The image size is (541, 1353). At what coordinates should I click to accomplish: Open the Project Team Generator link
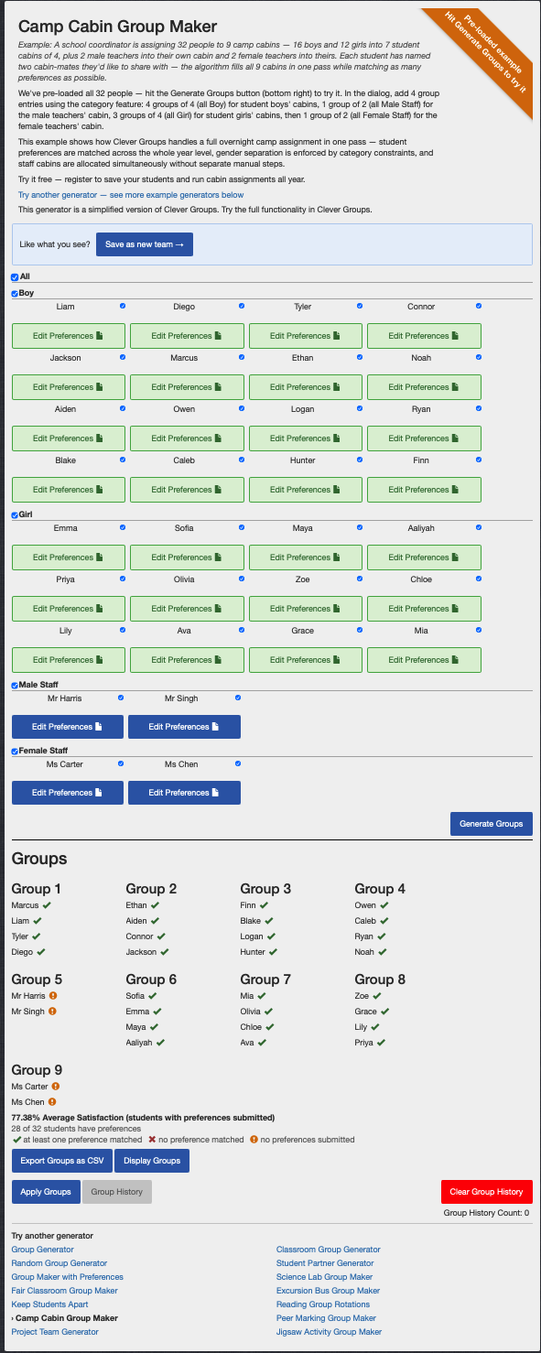(55, 1332)
